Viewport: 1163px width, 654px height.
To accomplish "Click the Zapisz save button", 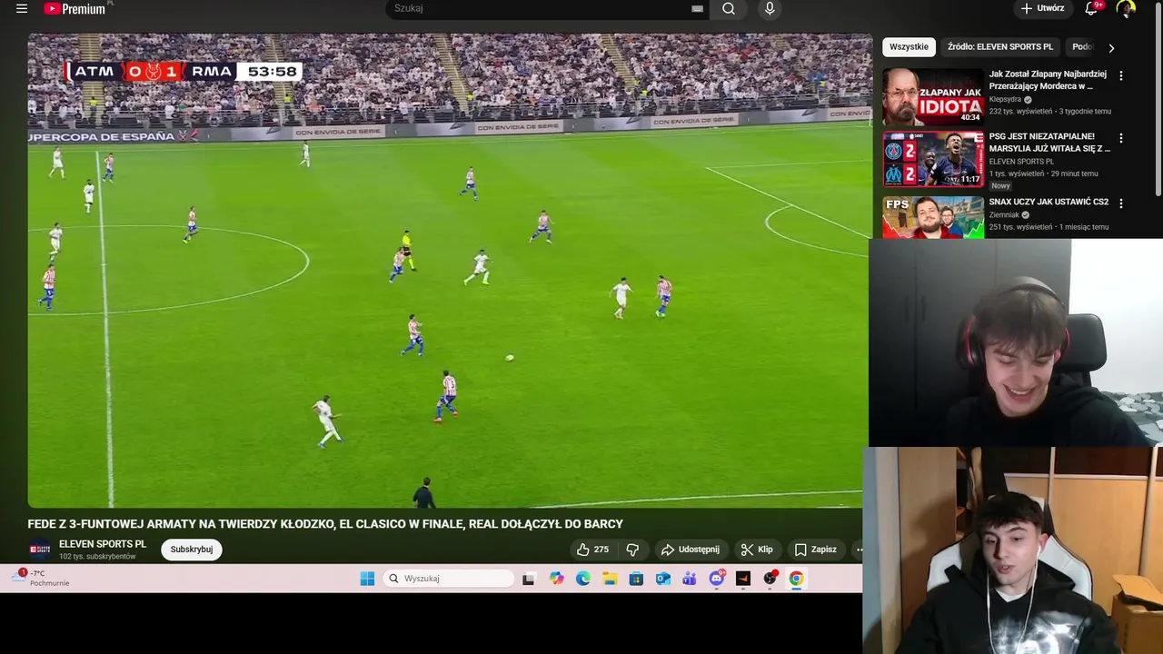I will pyautogui.click(x=815, y=550).
